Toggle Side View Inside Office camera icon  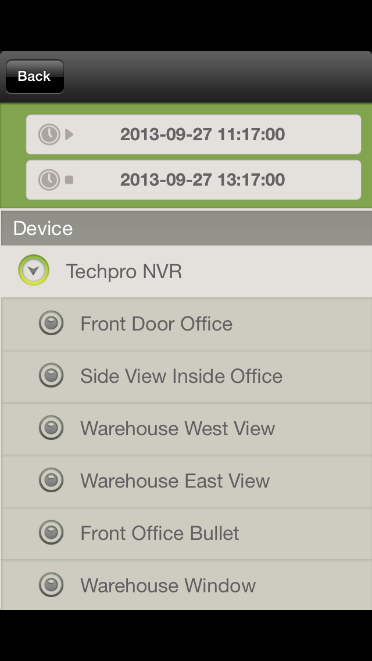[51, 376]
